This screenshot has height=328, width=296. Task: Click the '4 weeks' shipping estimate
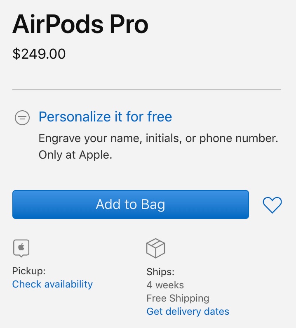click(165, 285)
